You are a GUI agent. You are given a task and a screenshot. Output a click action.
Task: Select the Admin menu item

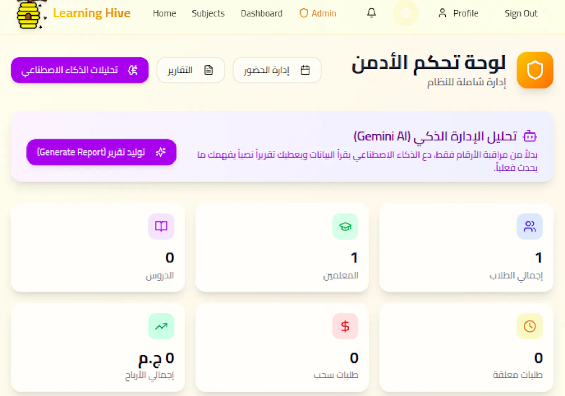[318, 13]
